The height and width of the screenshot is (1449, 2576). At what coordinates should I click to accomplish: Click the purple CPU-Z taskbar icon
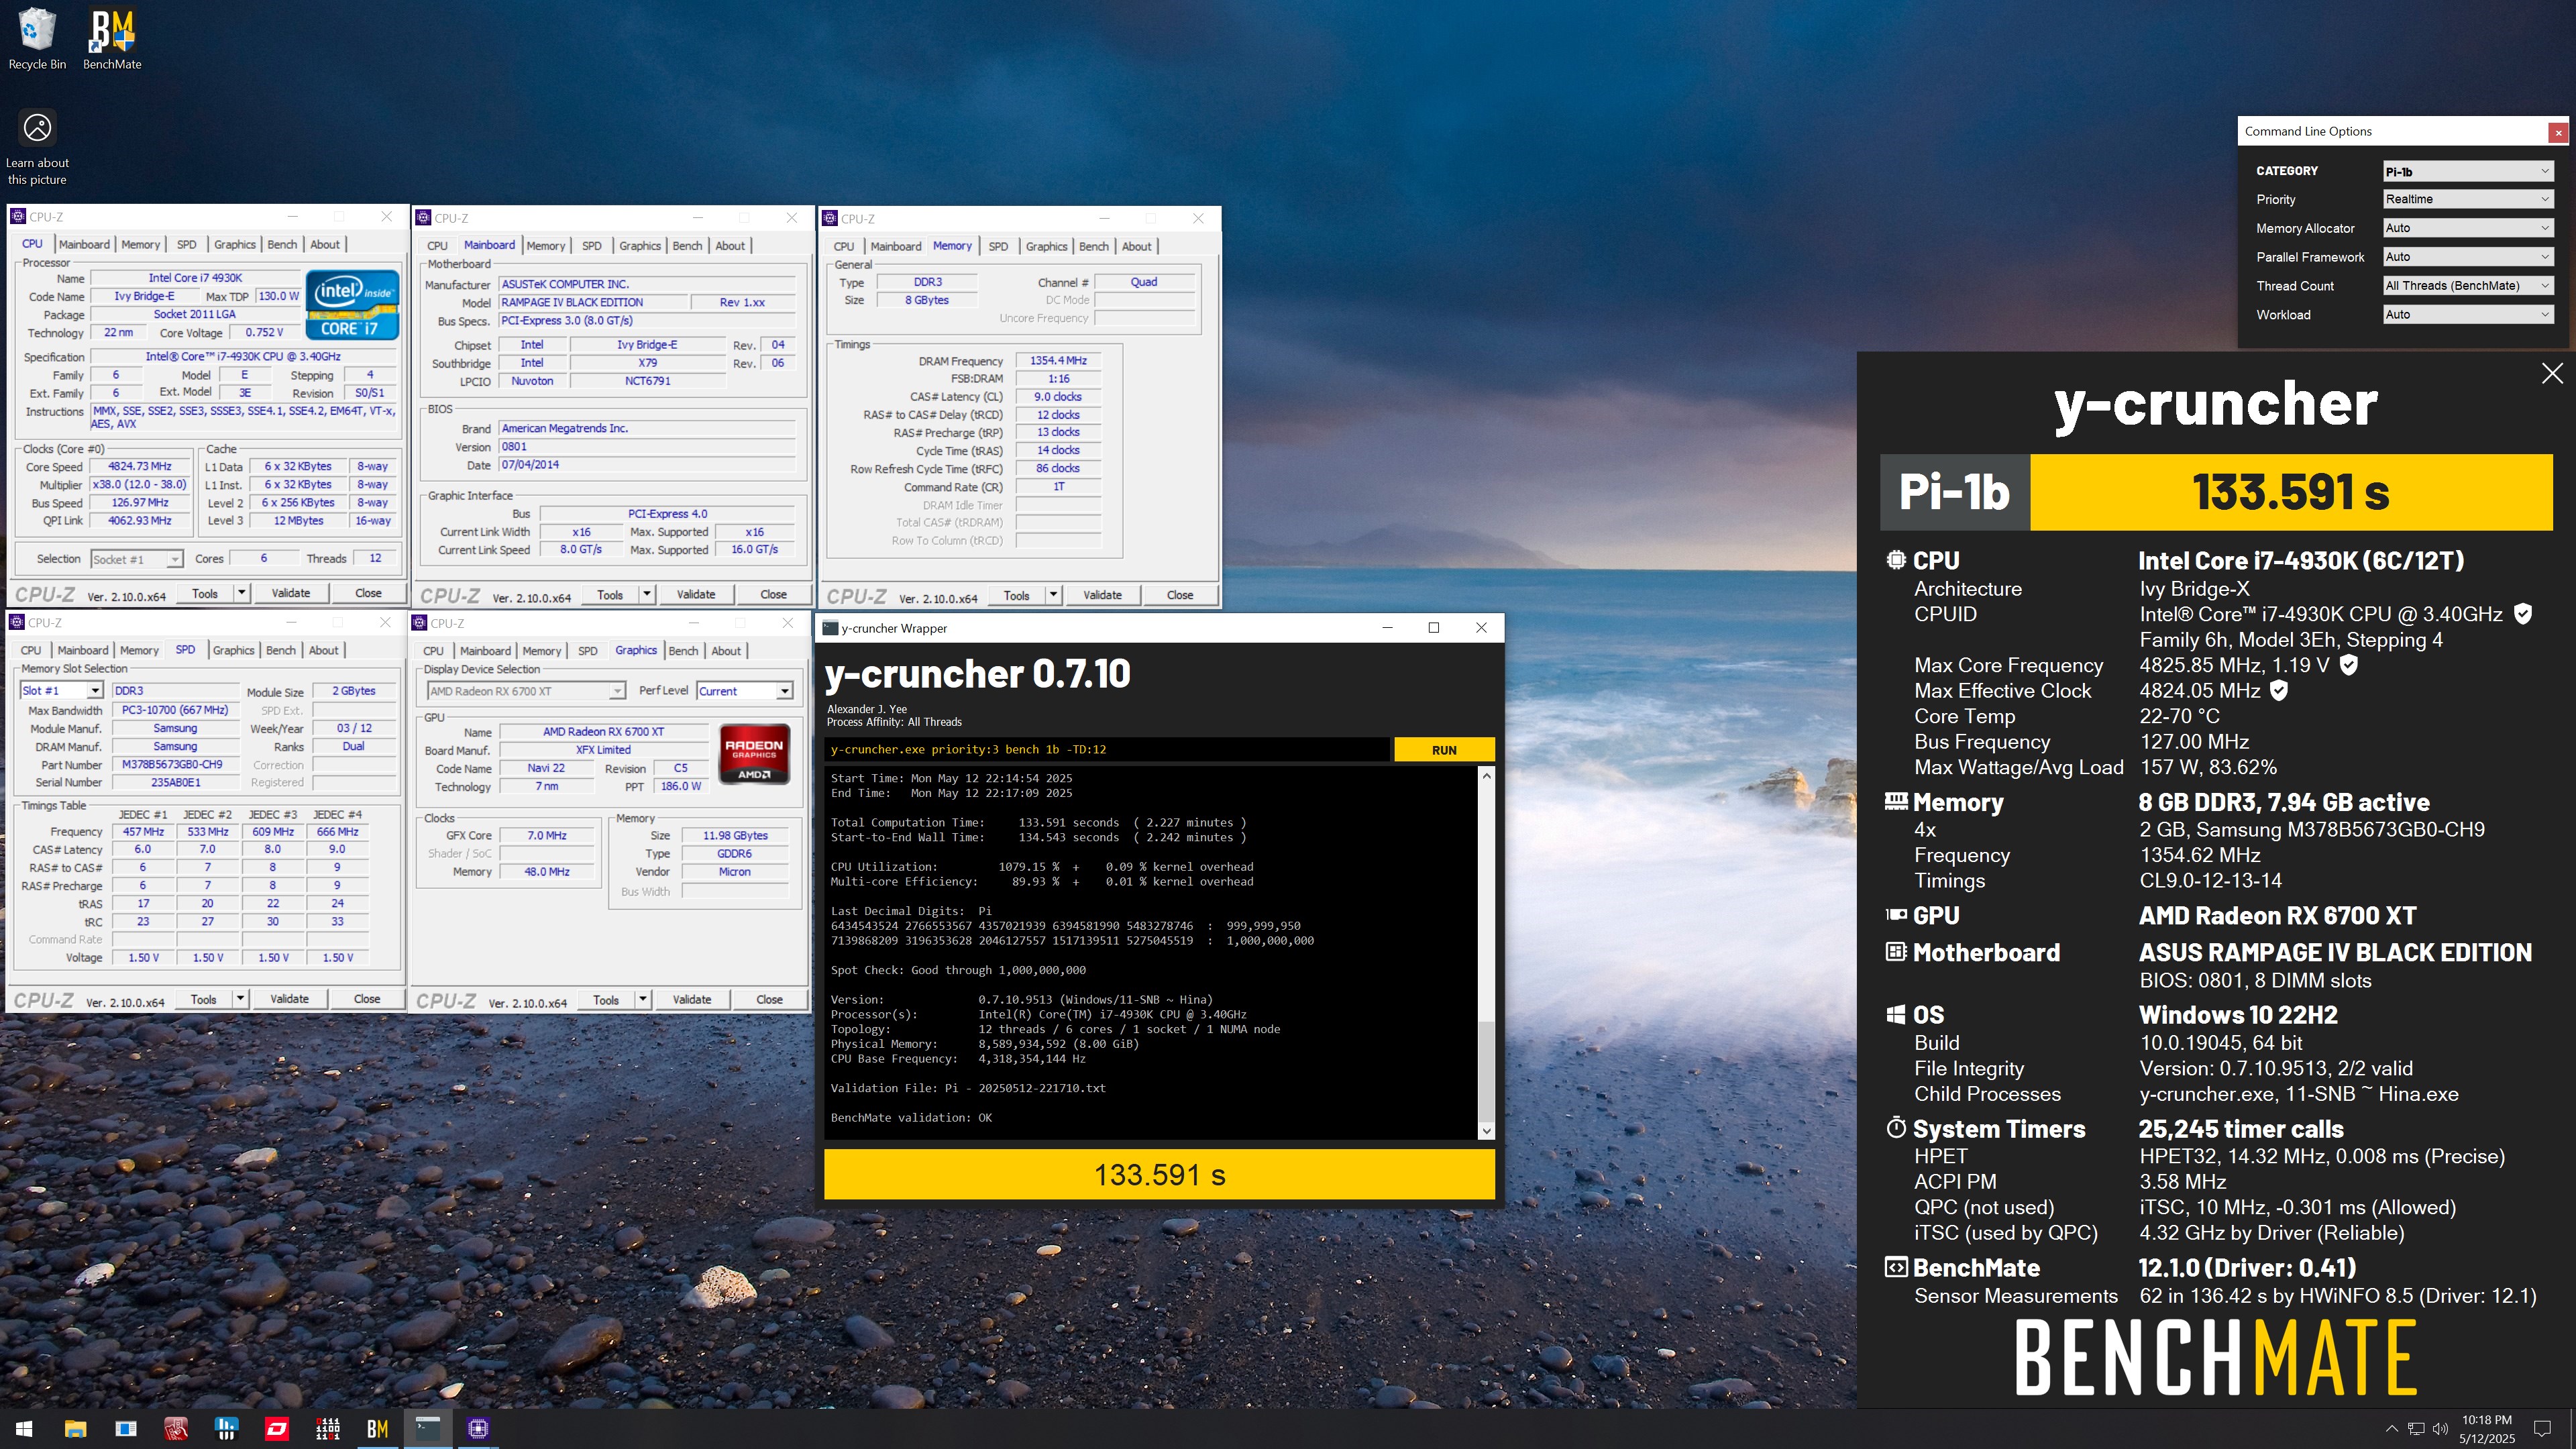tap(478, 1429)
